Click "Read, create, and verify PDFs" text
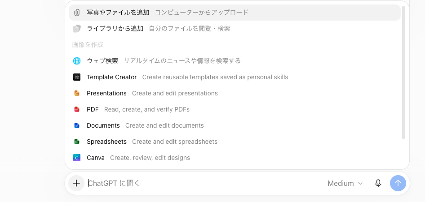 [146, 109]
